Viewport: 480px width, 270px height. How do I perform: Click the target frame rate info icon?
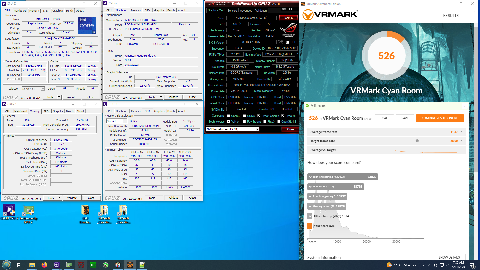click(417, 141)
